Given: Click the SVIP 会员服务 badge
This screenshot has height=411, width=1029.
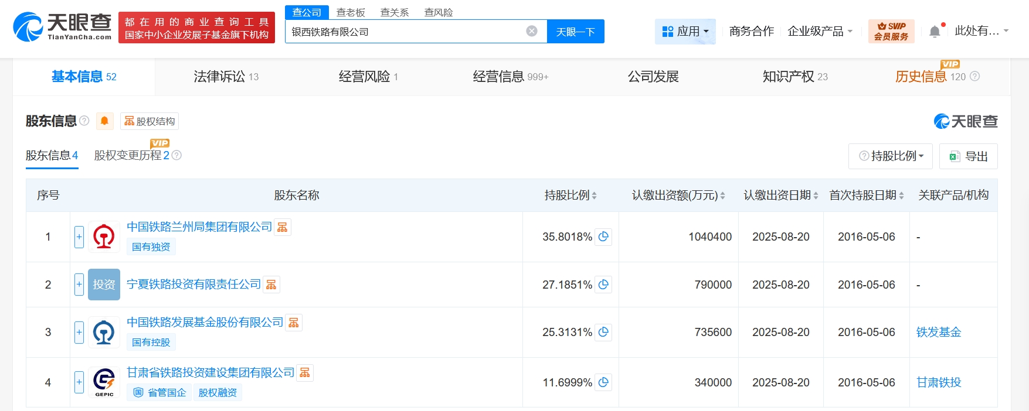Looking at the screenshot, I should (891, 31).
